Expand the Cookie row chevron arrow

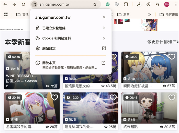[x=104, y=38]
